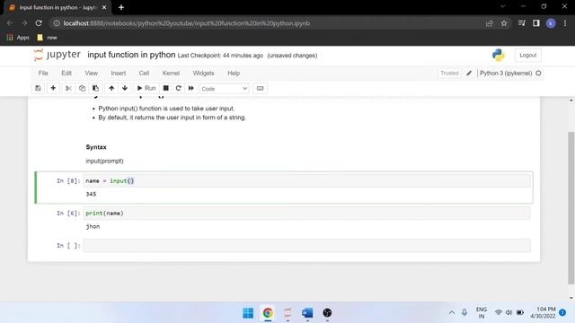Reload the page
This screenshot has width=575, height=323.
pos(39,23)
